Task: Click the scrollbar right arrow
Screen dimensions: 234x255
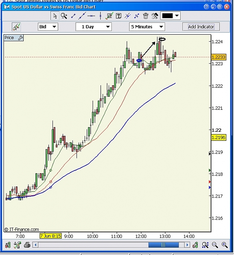Action: coord(187,245)
